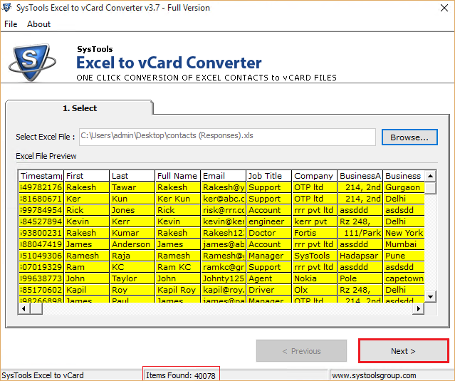Click the vertical scrollbar thumb
The image size is (455, 381).
click(x=430, y=188)
